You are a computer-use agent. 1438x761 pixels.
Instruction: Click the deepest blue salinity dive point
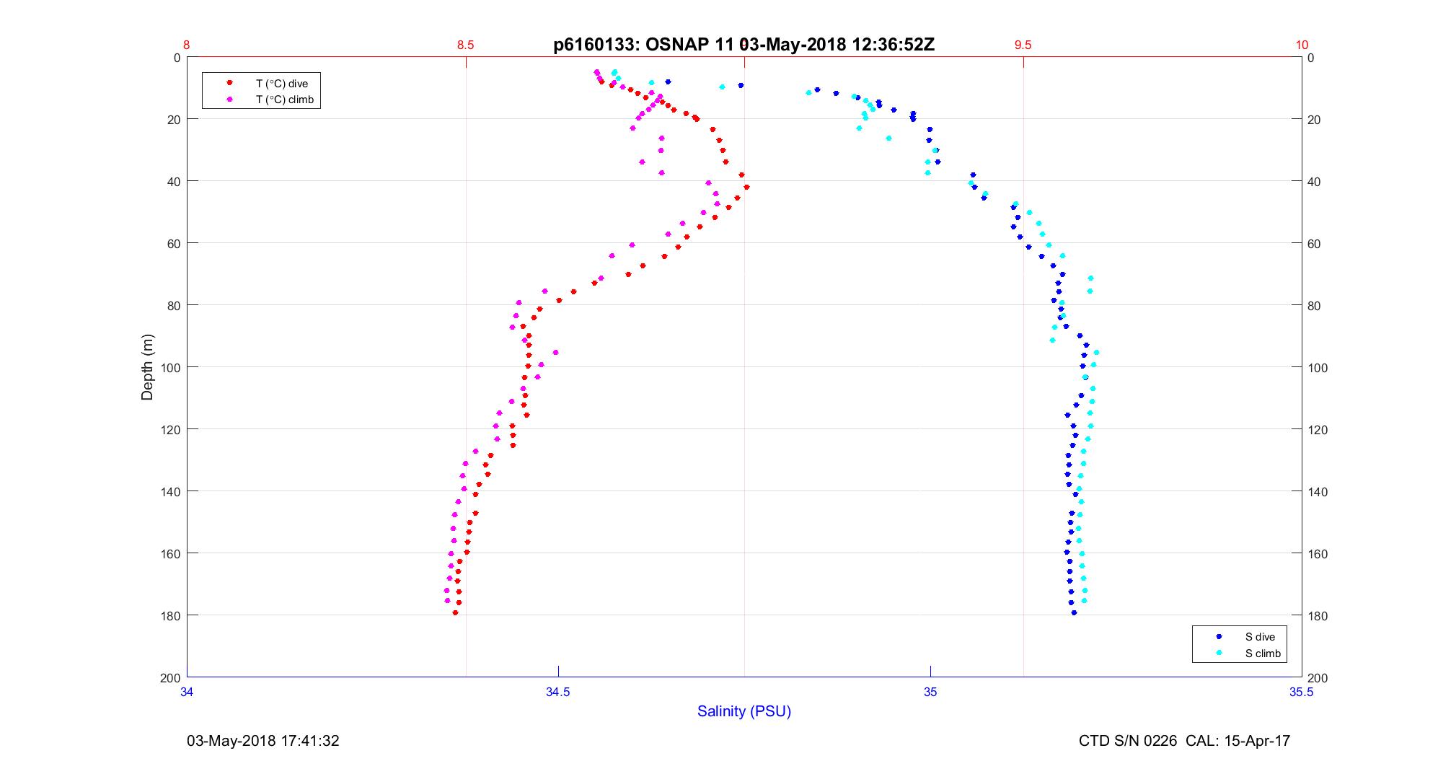click(x=1074, y=612)
